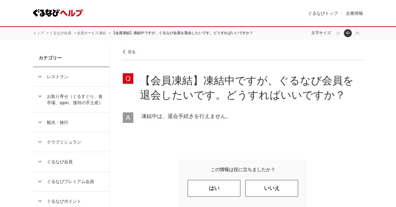This screenshot has width=396, height=207.
Task: Click the この情報は役に立ちましたか？ text
Action: click(243, 170)
